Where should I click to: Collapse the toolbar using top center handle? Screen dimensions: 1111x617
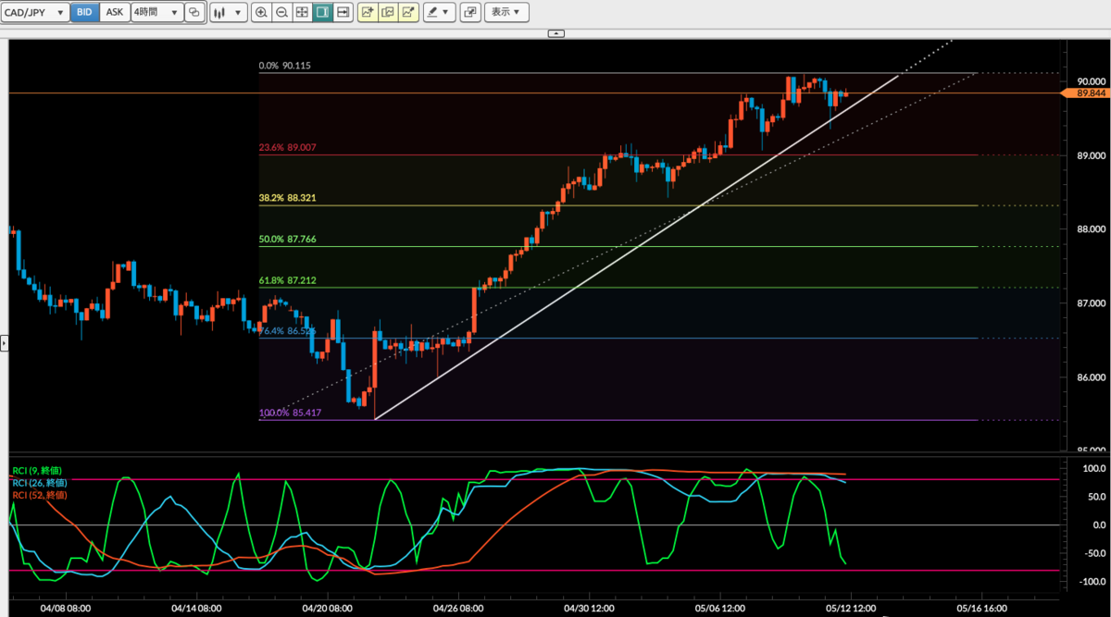coord(555,33)
